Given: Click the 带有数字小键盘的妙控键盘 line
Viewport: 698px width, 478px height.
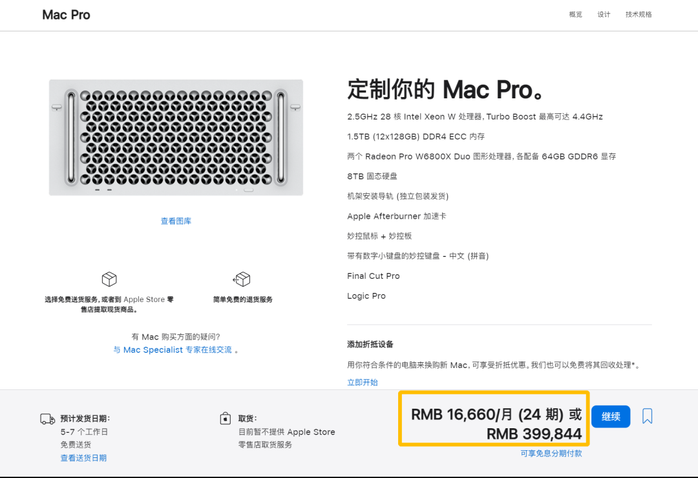Looking at the screenshot, I should [x=418, y=255].
